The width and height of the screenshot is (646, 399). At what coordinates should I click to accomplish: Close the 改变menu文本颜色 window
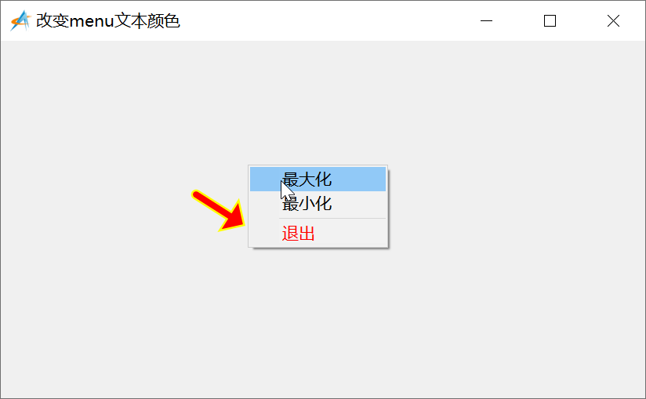point(613,20)
